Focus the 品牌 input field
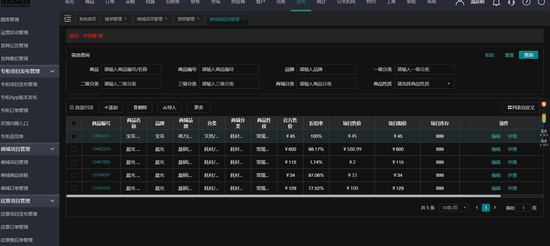Viewport: 550px width, 246px height. pos(327,69)
